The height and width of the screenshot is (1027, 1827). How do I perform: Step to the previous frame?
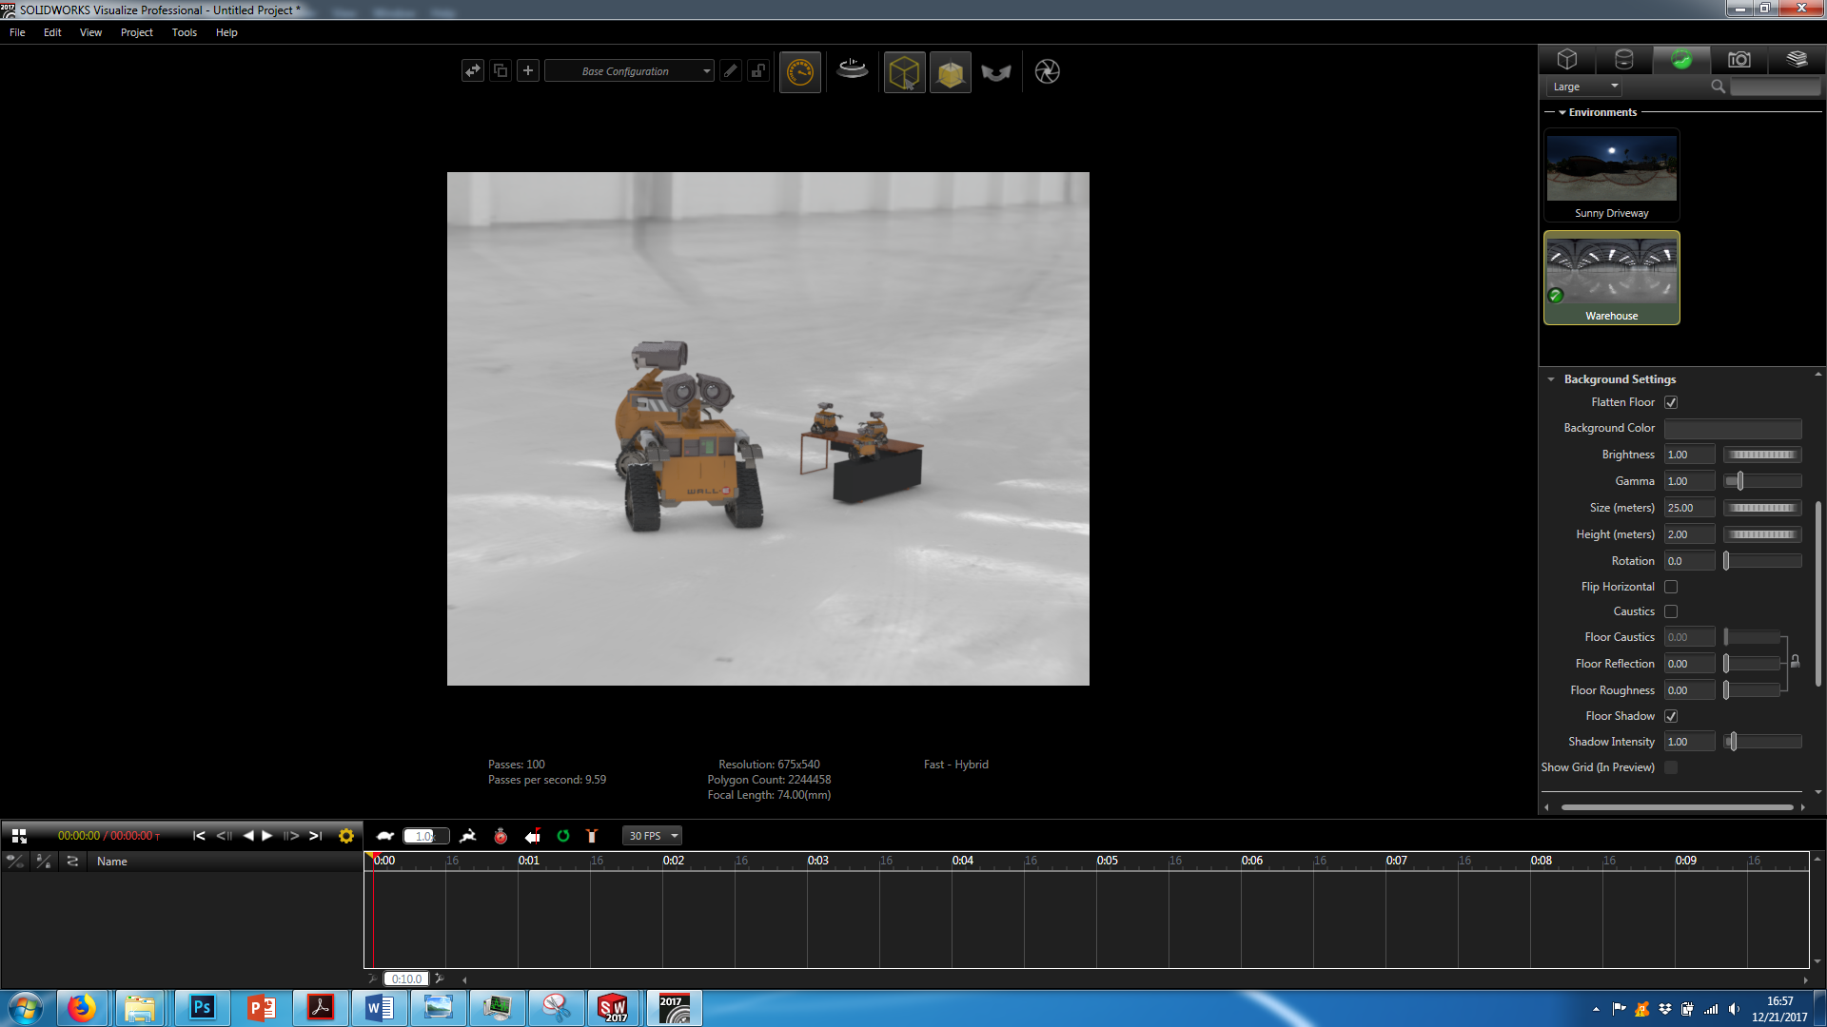click(x=224, y=836)
